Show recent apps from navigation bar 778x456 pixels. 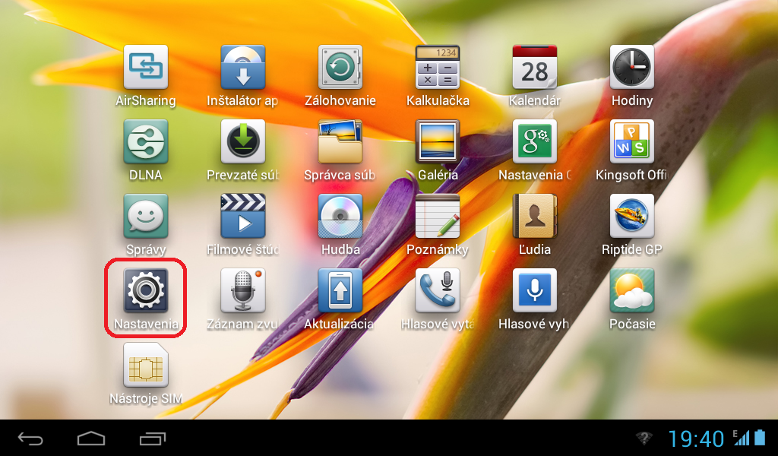coord(152,439)
